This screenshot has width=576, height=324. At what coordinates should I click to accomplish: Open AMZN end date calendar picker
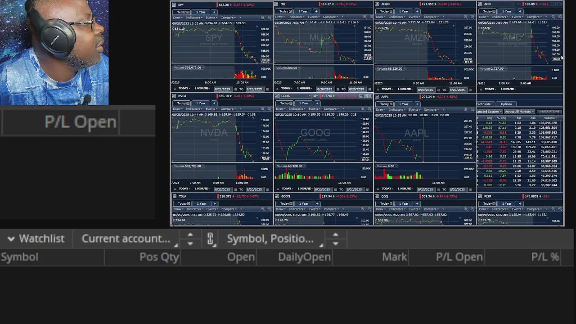tap(470, 90)
